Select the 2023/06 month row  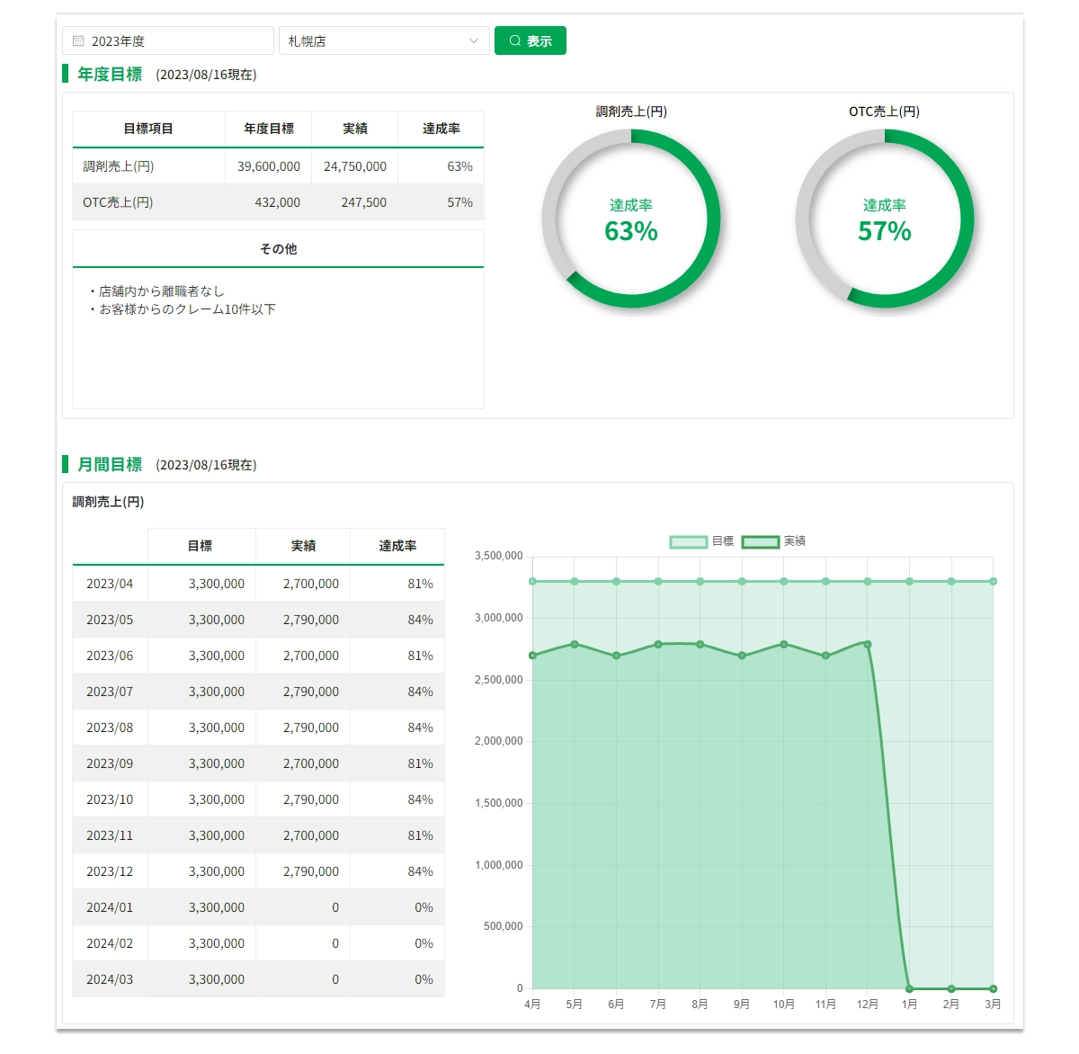(x=258, y=656)
